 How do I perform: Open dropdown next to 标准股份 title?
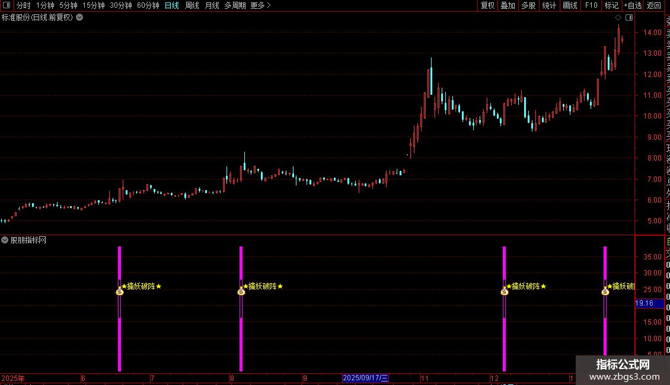(79, 18)
